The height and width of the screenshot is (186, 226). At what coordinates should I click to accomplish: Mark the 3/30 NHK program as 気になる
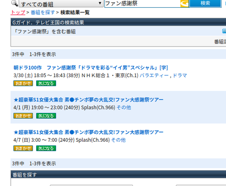tap(46, 84)
